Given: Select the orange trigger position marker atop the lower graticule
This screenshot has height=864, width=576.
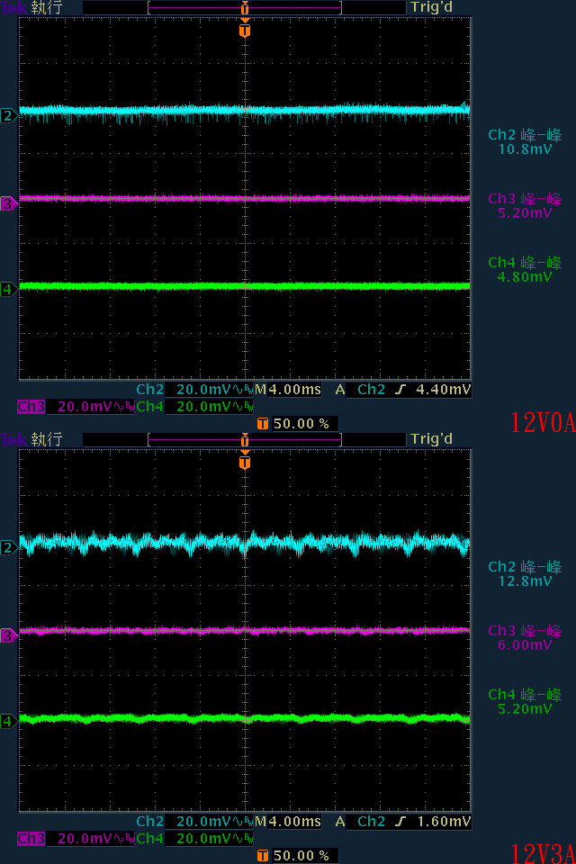Looking at the screenshot, I should click(245, 461).
